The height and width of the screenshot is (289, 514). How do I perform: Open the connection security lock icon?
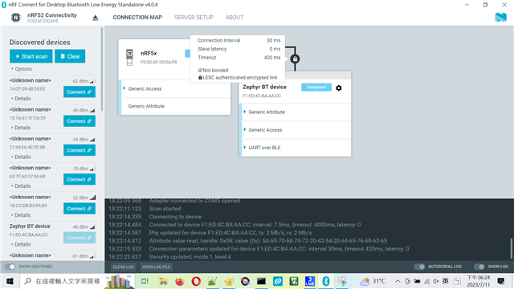tap(295, 59)
